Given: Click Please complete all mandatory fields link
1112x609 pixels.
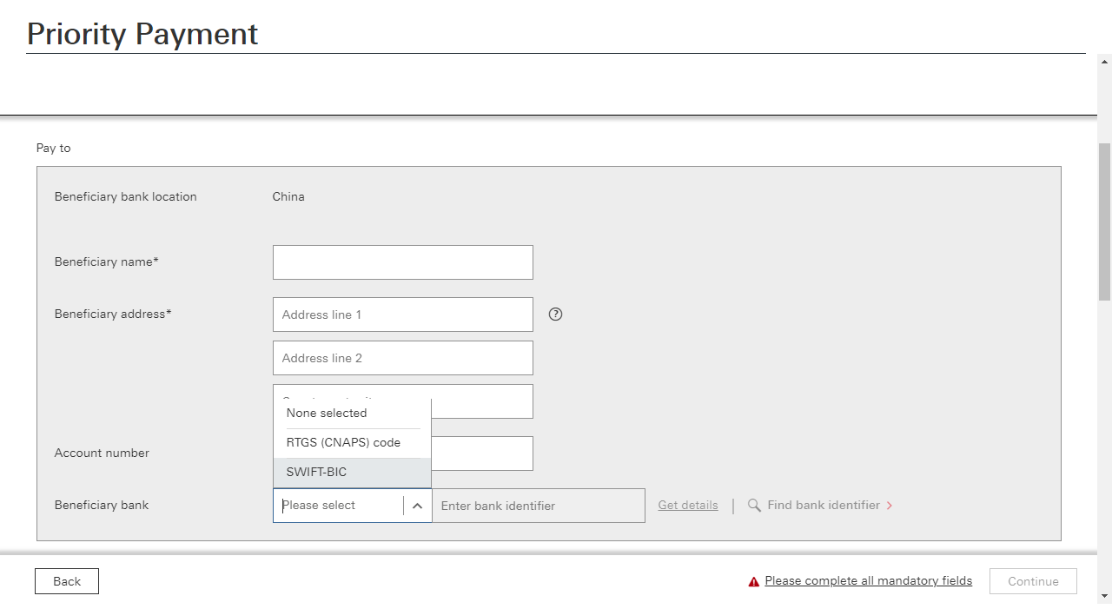Looking at the screenshot, I should point(868,581).
